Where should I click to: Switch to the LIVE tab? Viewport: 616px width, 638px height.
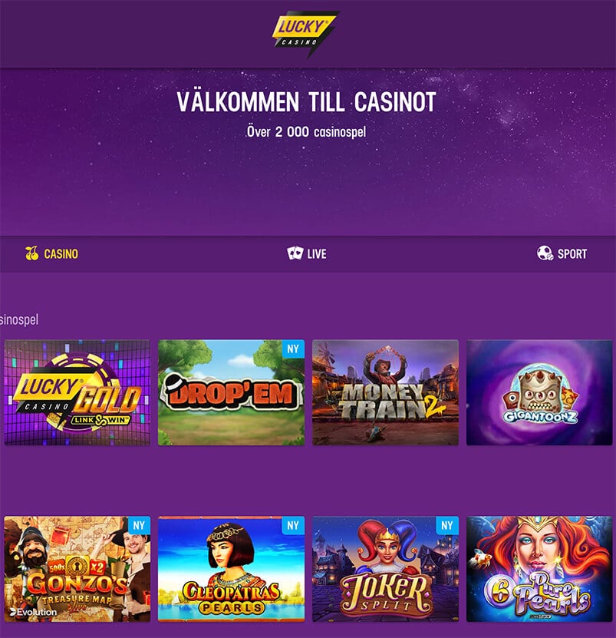[307, 253]
